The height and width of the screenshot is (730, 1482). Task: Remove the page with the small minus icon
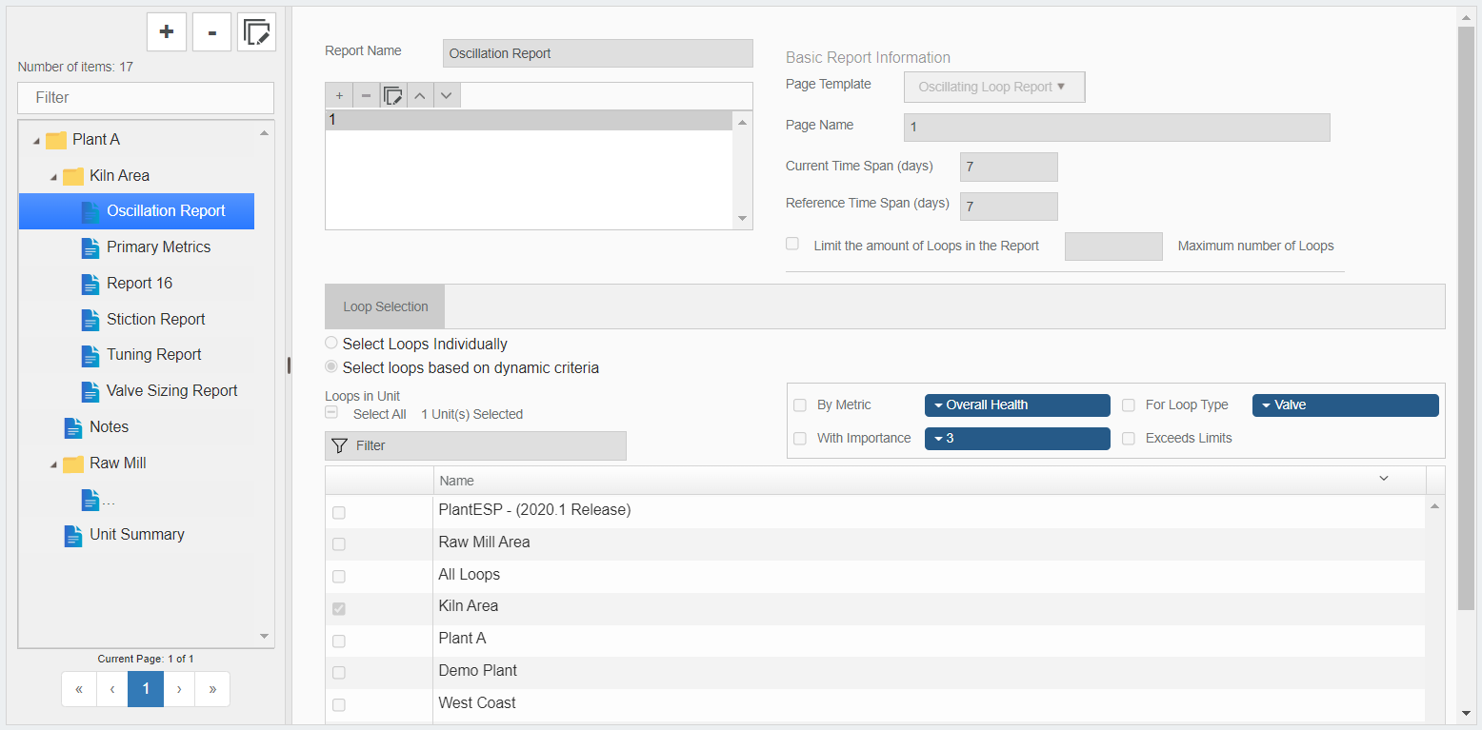point(366,95)
